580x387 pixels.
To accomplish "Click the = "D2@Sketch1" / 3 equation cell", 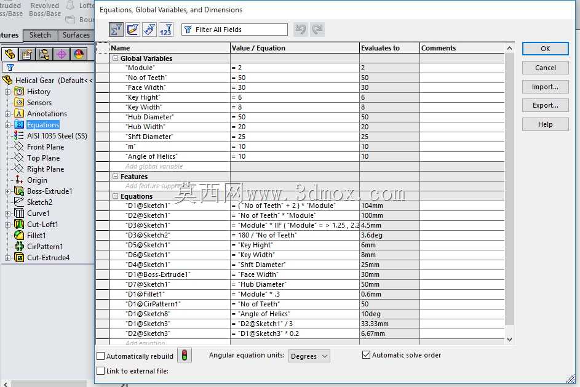I will pyautogui.click(x=295, y=324).
